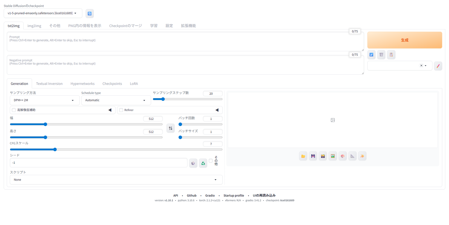This screenshot has width=449, height=225.
Task: Open サンプリング方法 DPM++ 2M dropdown
Action: [45, 100]
